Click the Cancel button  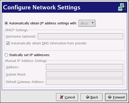tap(67, 97)
